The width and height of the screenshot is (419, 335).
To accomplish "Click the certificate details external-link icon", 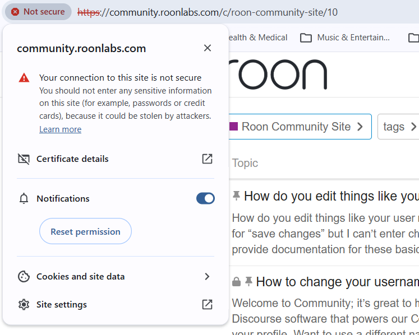I will (207, 159).
